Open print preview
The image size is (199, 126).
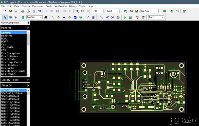pyautogui.click(x=28, y=11)
